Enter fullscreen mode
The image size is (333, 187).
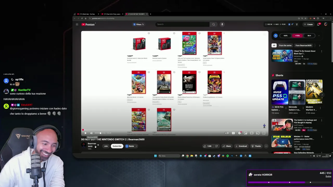coord(264,133)
